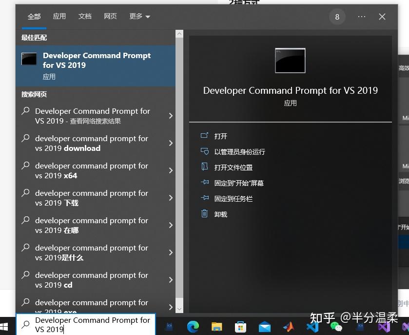Pin with 固定到"开始"屏幕

point(239,183)
